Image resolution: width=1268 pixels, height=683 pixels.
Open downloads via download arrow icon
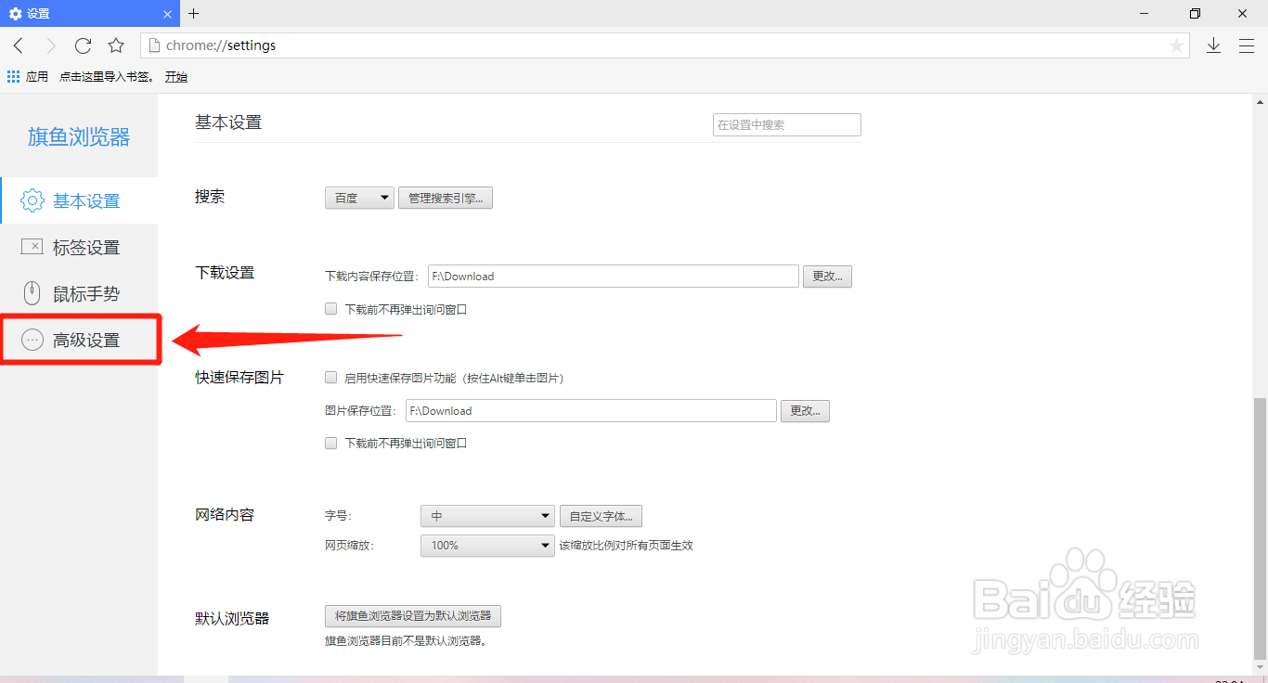click(1213, 45)
